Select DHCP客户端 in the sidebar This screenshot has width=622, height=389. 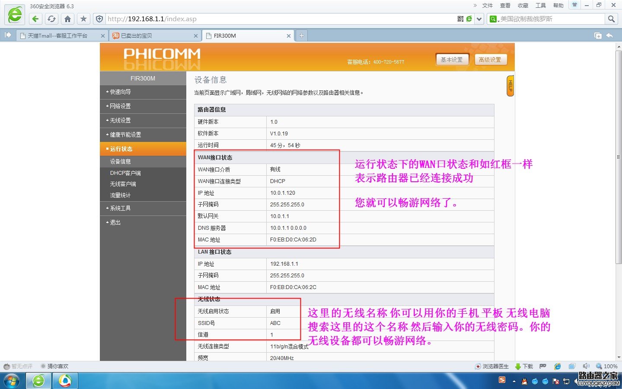(126, 173)
